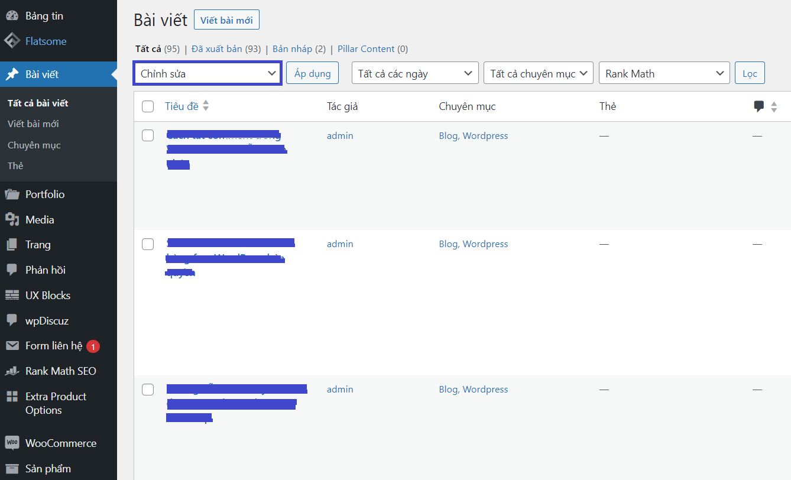Click admin author of first post
This screenshot has height=480, width=791.
340,136
